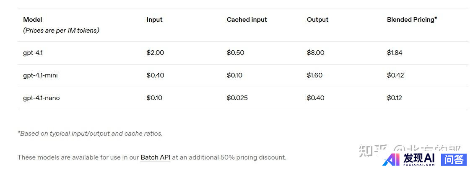Image resolution: width=473 pixels, height=170 pixels.
Task: Click gpt-4.1-nano cached input price $0.025
Action: tap(237, 98)
